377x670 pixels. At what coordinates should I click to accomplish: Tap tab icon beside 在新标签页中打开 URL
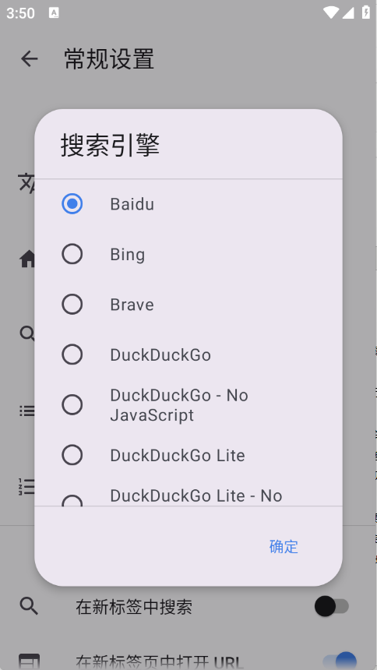[x=29, y=661]
